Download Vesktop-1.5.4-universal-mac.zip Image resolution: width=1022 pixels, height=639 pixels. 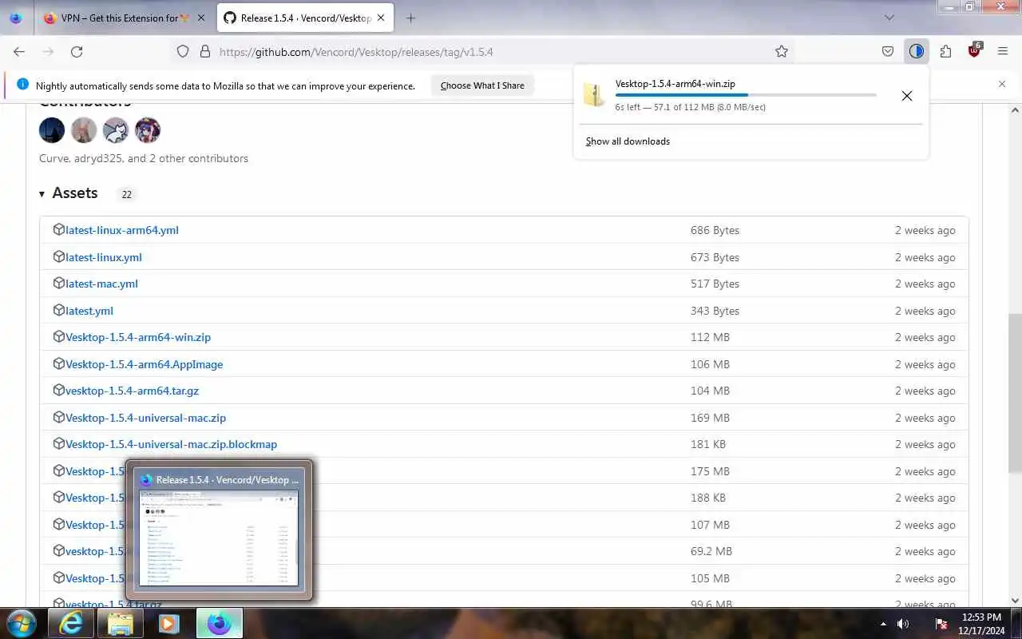pyautogui.click(x=146, y=418)
